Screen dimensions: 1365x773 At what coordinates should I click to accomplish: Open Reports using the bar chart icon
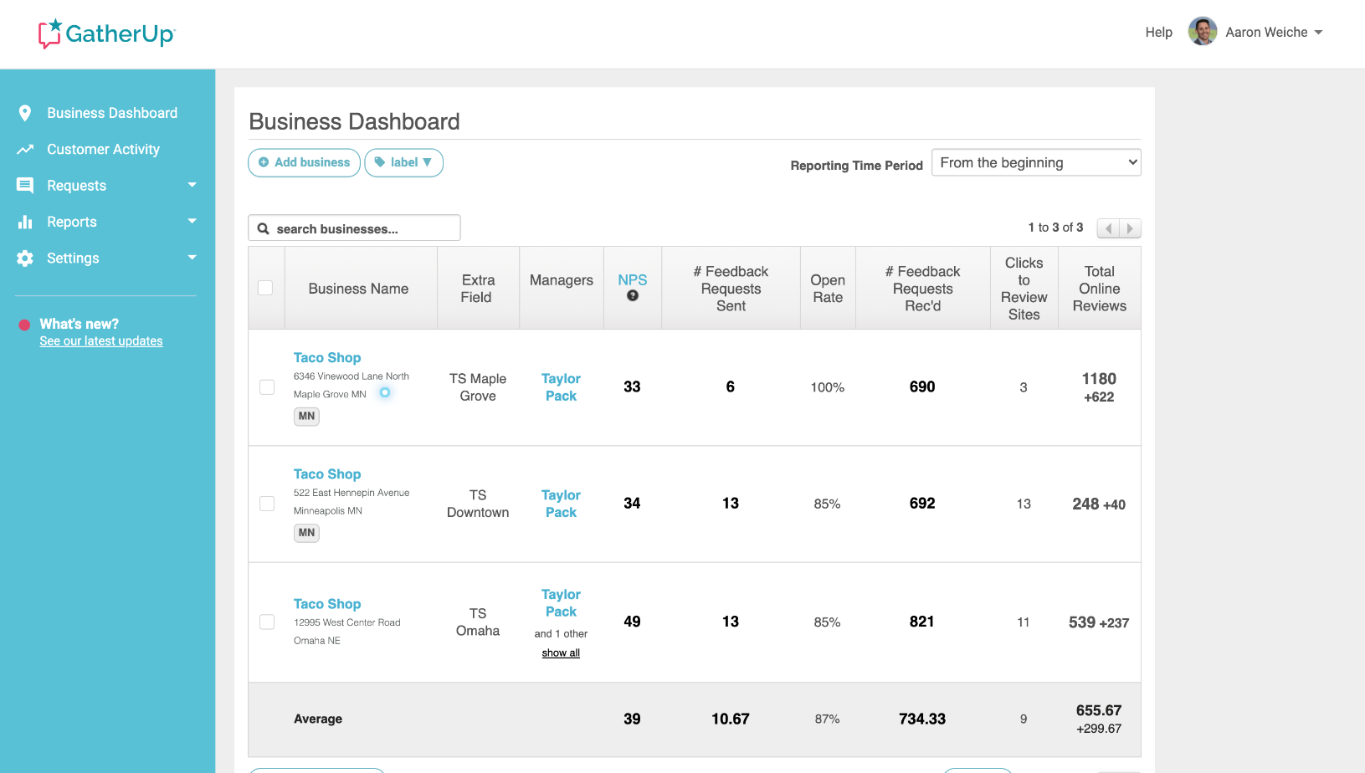[x=25, y=222]
